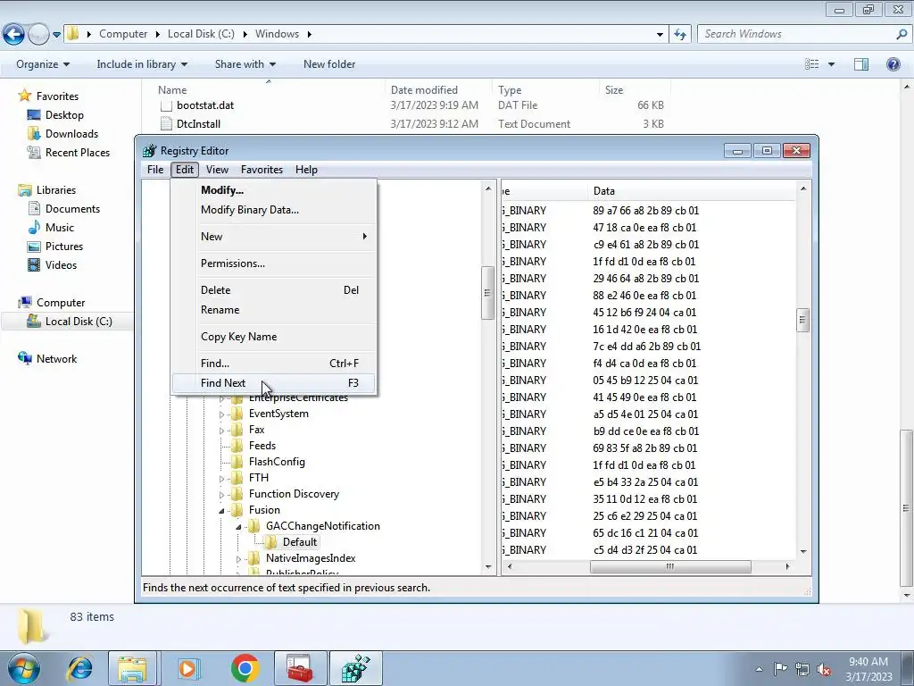Open the view options dropdown arrow
Image resolution: width=914 pixels, height=686 pixels.
831,64
